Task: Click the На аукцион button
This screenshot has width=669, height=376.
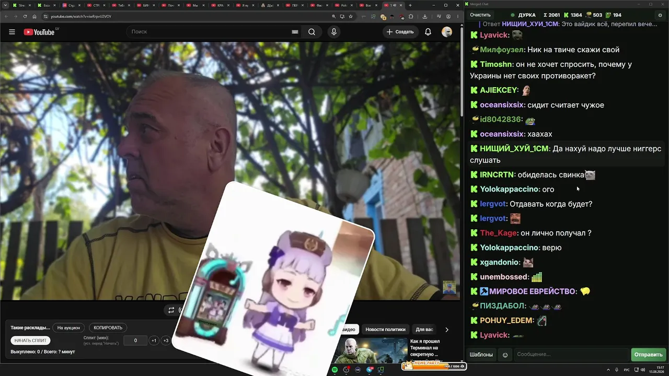Action: pos(68,328)
